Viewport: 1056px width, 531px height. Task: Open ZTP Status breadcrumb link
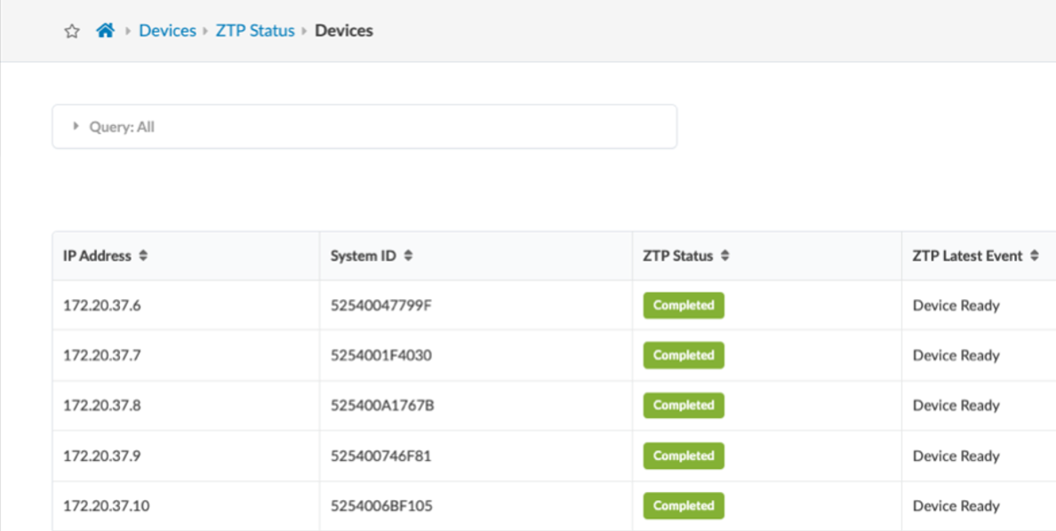click(255, 30)
